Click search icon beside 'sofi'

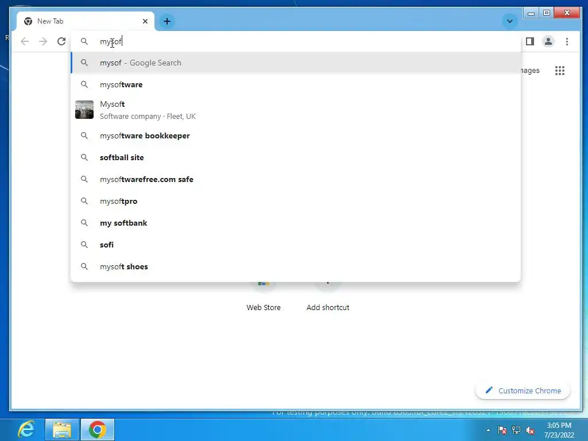coord(84,245)
